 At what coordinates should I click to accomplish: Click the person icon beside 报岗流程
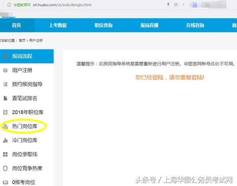click(6, 56)
